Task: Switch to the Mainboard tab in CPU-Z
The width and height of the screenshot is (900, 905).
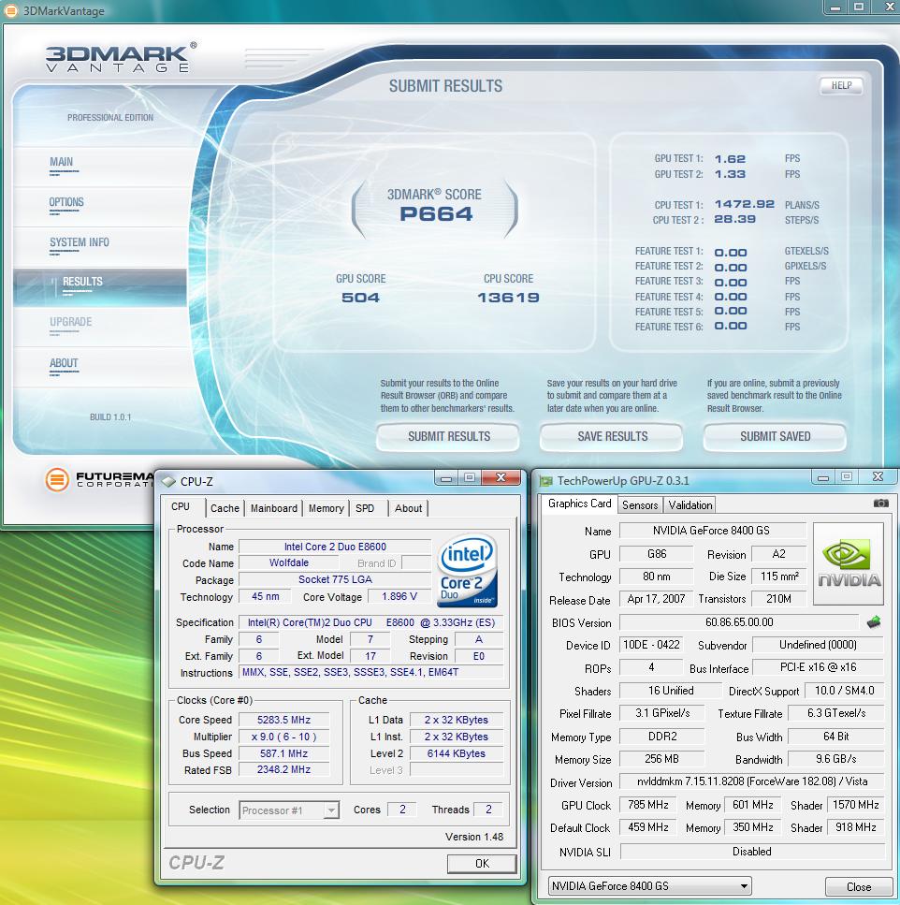Action: (274, 508)
